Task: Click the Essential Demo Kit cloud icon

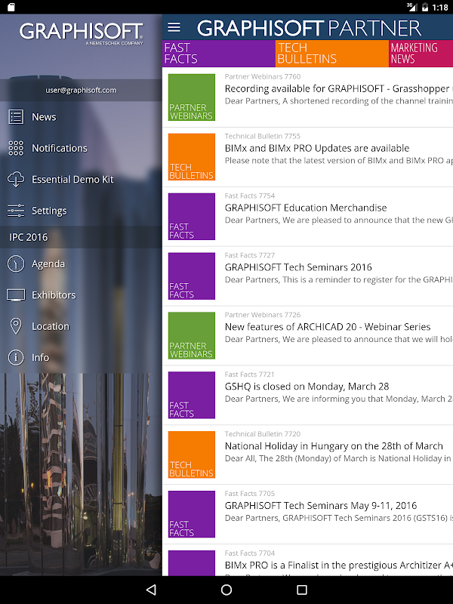Action: coord(16,180)
